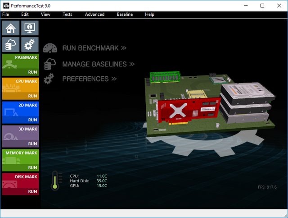Open the Run Benchmark link
Screen dimensions: 288x218
pos(94,48)
